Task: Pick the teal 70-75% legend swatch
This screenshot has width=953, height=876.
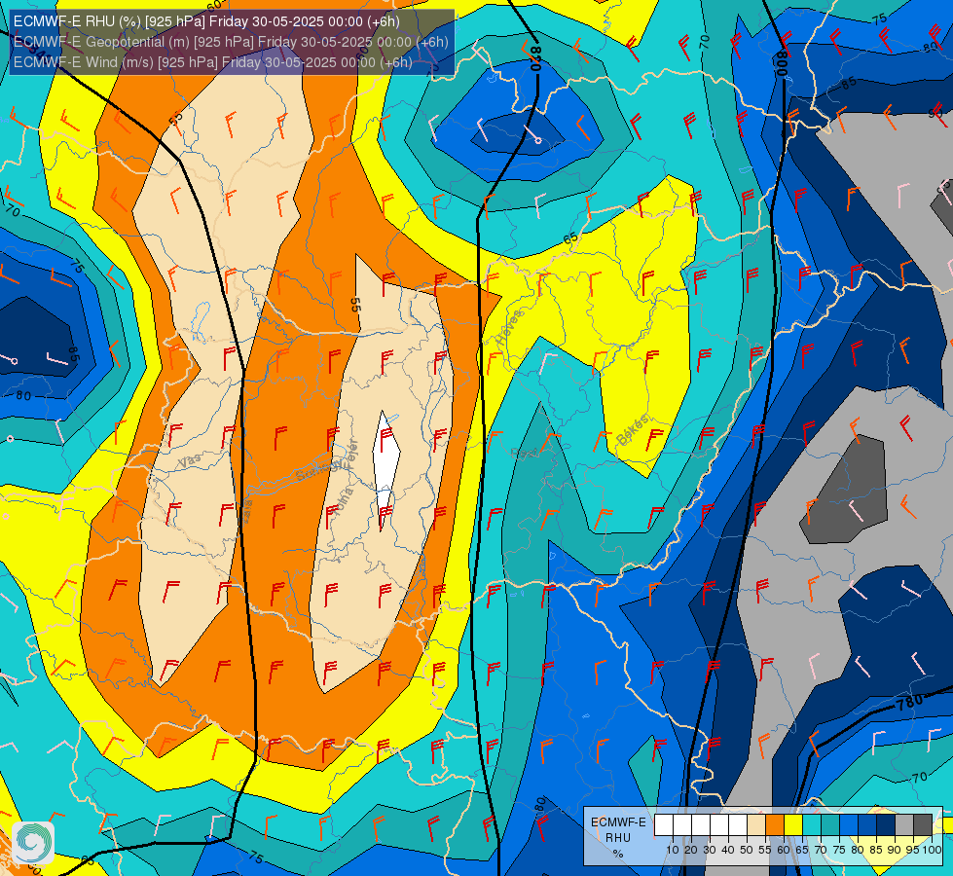Action: (830, 824)
